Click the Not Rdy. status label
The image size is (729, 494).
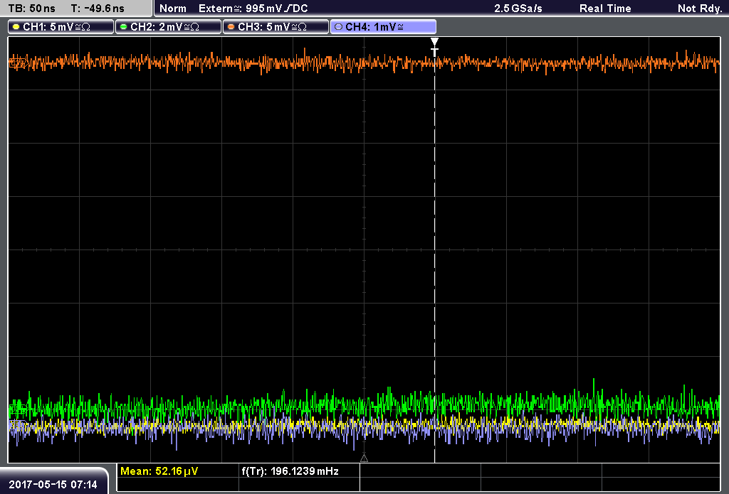(700, 9)
